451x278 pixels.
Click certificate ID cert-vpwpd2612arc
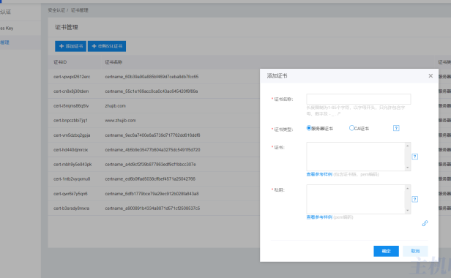[72, 77]
